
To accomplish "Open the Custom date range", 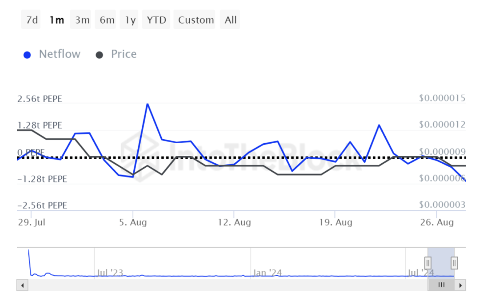I will coord(196,20).
